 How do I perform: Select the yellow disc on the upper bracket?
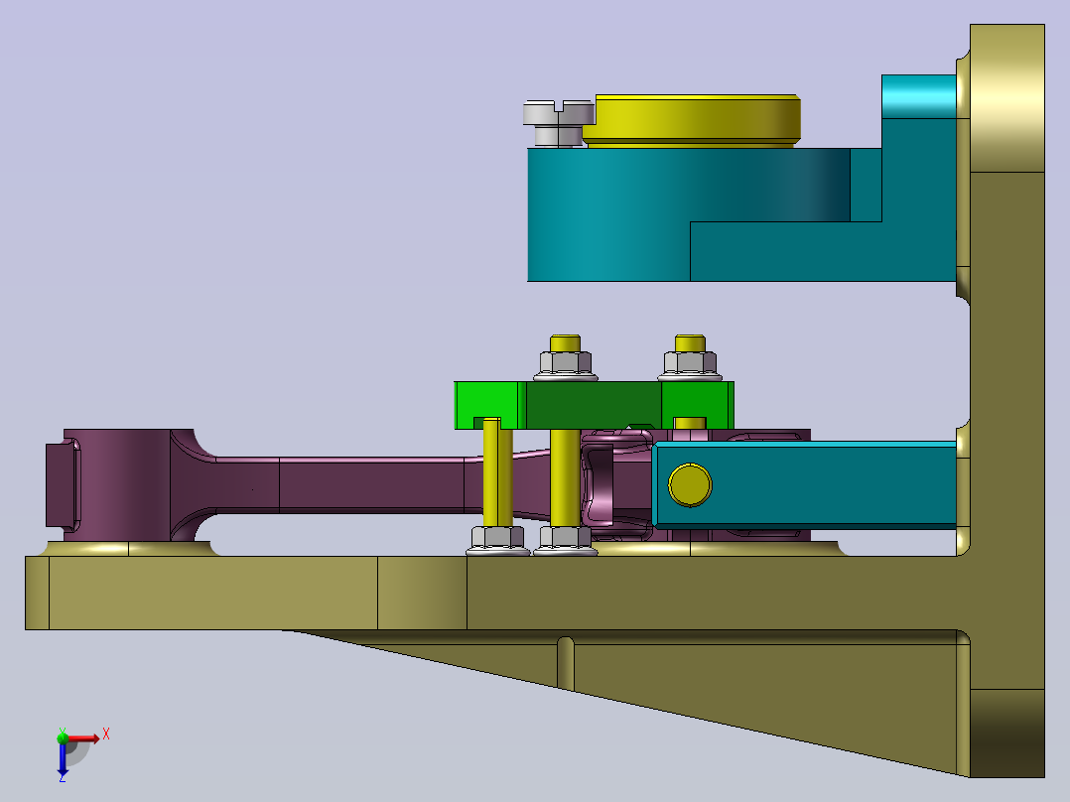tap(691, 121)
